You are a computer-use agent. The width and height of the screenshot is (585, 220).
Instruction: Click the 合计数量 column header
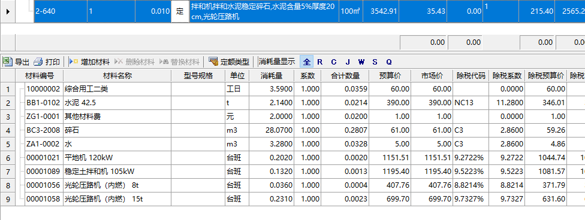[x=345, y=76]
